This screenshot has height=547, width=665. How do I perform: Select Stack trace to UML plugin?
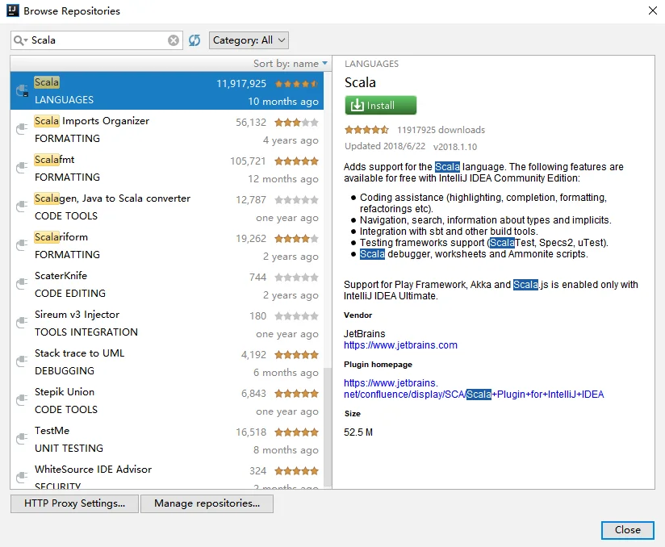tap(167, 361)
